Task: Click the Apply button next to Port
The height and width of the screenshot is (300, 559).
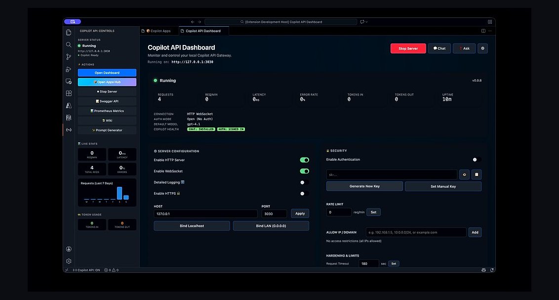Action: coord(300,214)
